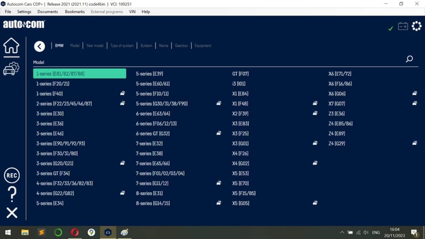Viewport: 425px width, 239px height.
Task: Select 1-series [E81/82/87/88] model
Action: coord(80,74)
